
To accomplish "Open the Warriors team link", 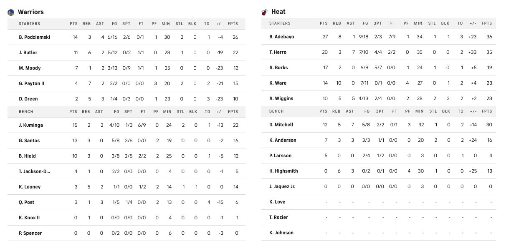I will point(30,12).
